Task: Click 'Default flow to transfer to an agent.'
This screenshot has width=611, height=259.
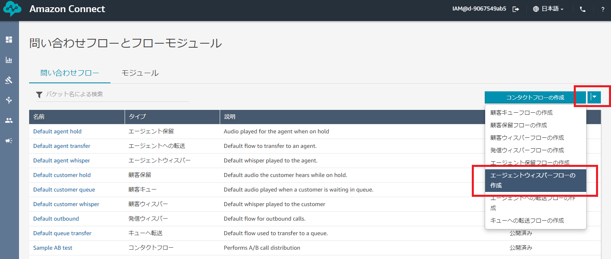Action: 270,146
